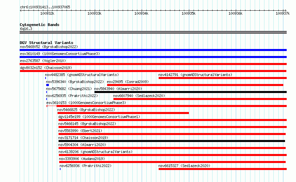Select nsv5466825 (ByrskaBishop2022) red bar
This screenshot has height=182, width=296.
coord(123,113)
